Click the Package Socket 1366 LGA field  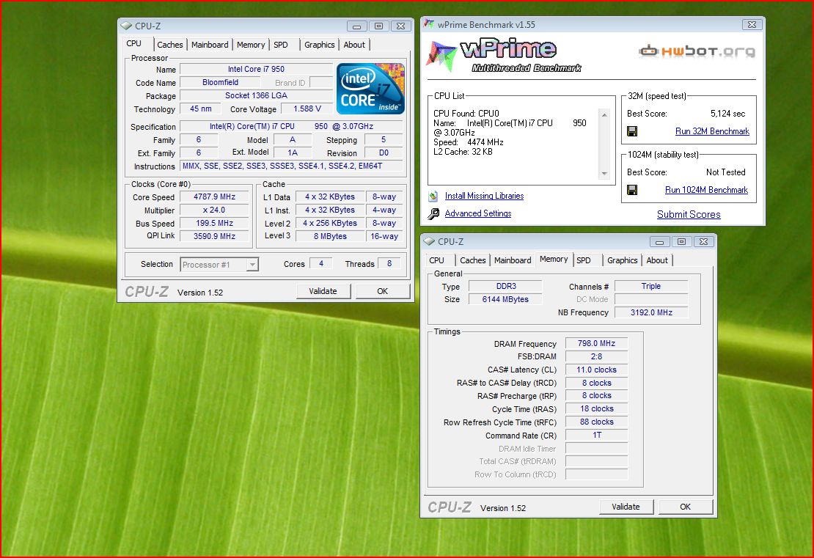256,95
